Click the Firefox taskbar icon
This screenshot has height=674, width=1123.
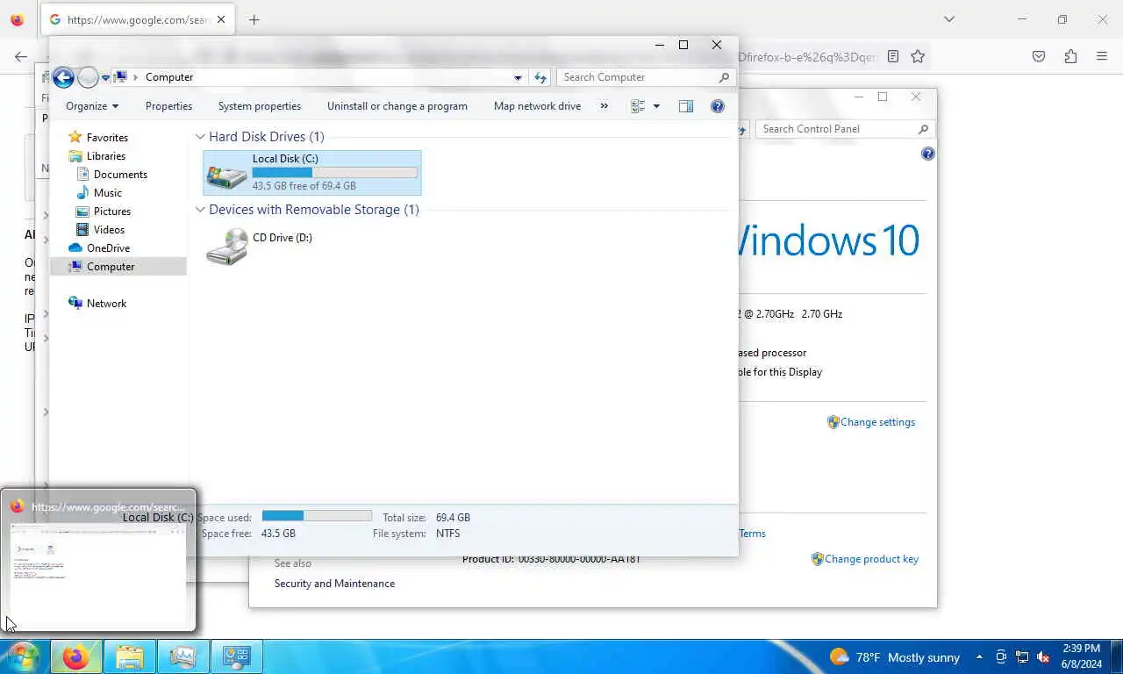coord(76,656)
